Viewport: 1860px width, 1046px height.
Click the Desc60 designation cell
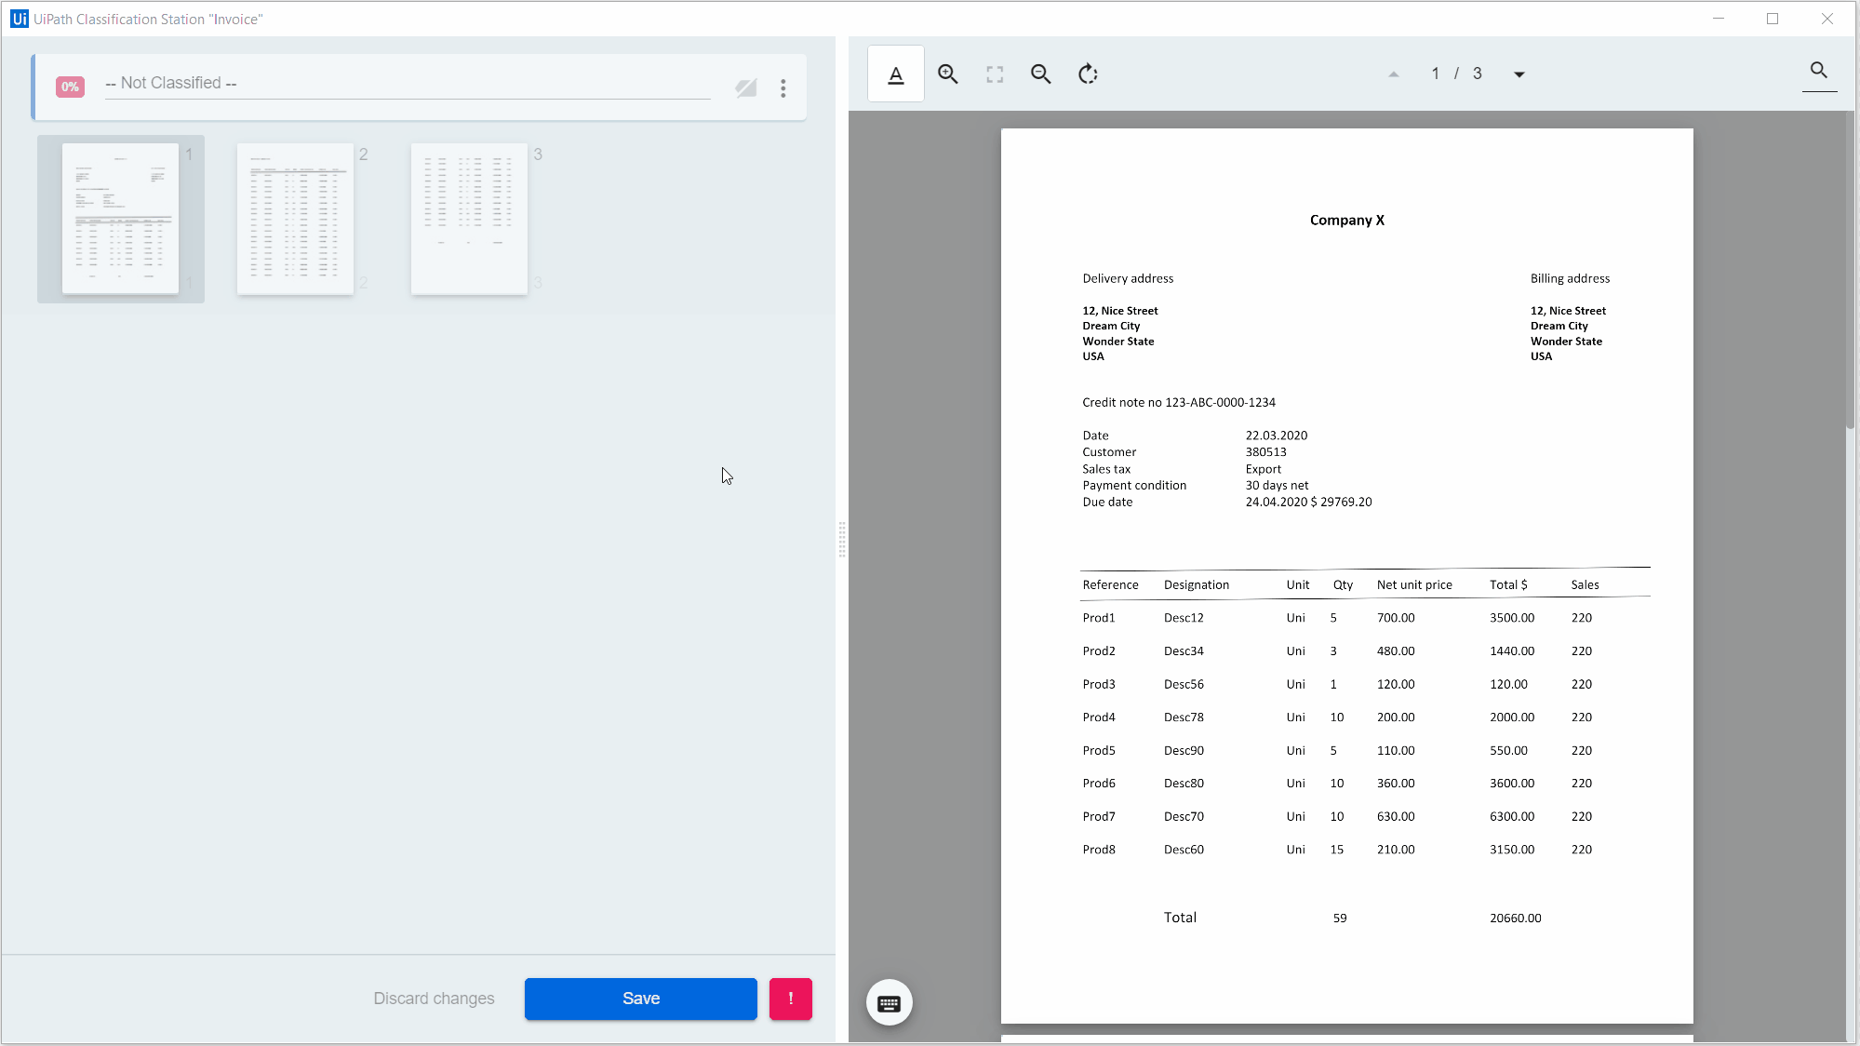(x=1184, y=850)
